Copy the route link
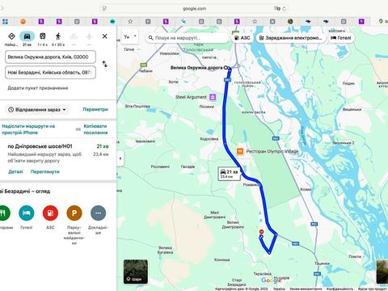Image resolution: width=388 pixels, height=291 pixels. [x=95, y=129]
